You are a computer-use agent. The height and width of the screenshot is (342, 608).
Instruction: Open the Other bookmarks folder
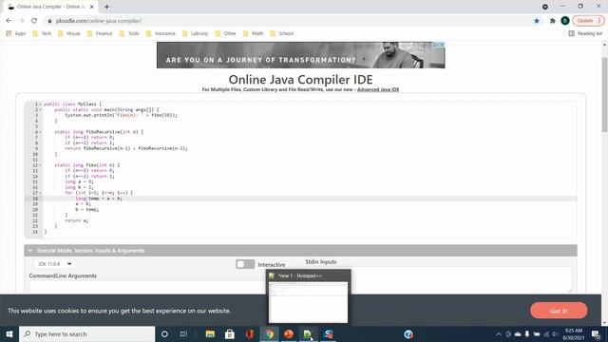coord(226,33)
